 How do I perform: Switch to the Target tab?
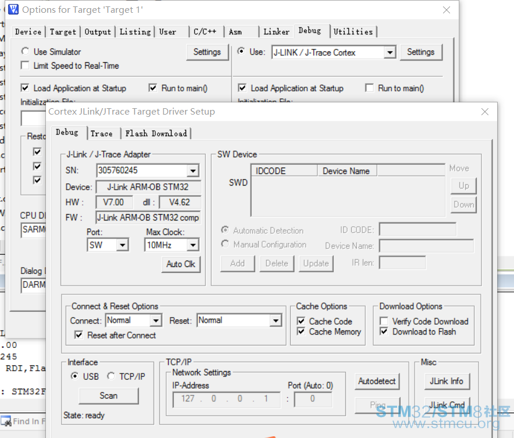pos(63,32)
